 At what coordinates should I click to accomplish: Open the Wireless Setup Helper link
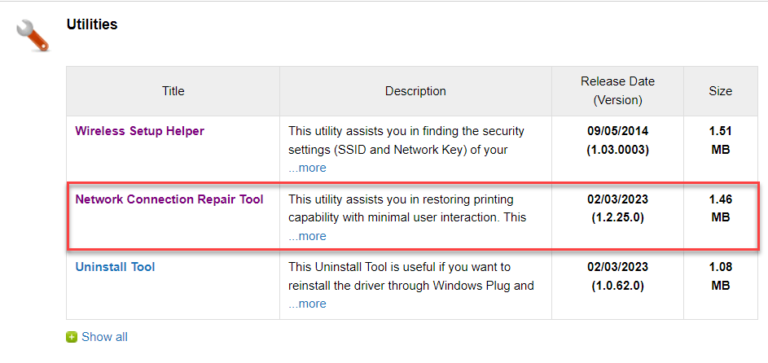click(x=139, y=131)
